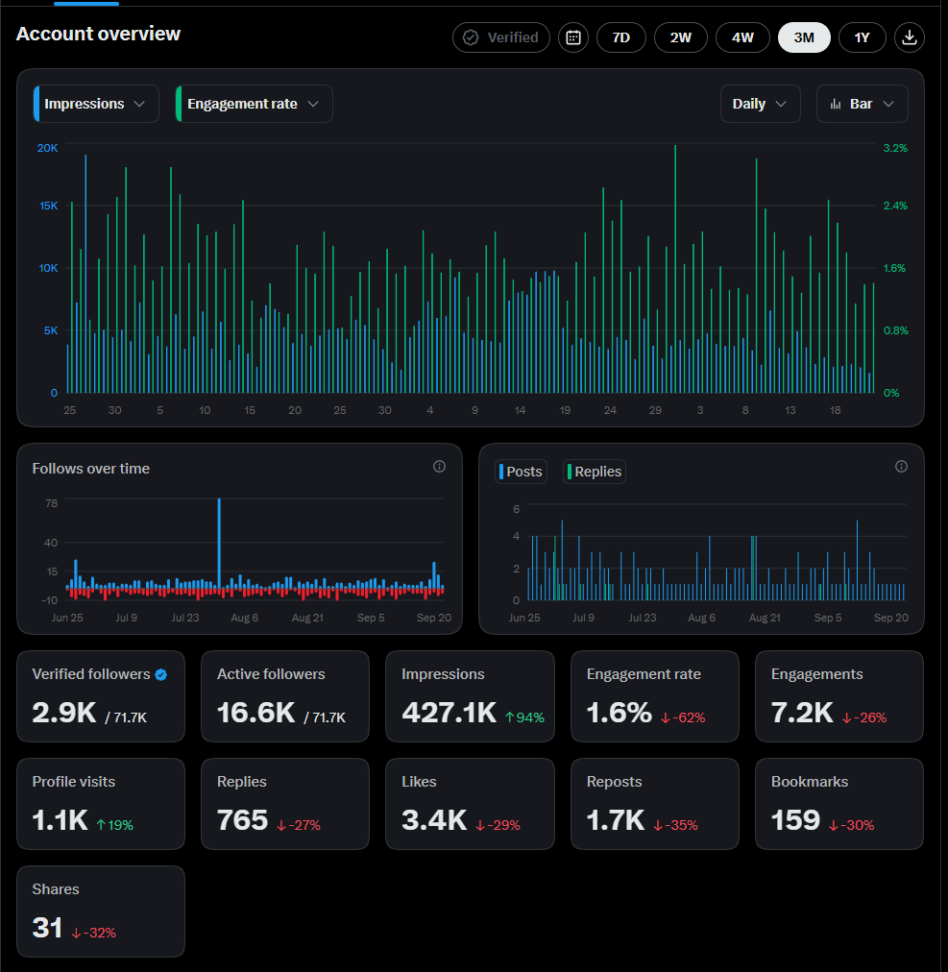This screenshot has width=948, height=972.
Task: Click the Likes 3.4K card
Action: tap(470, 804)
